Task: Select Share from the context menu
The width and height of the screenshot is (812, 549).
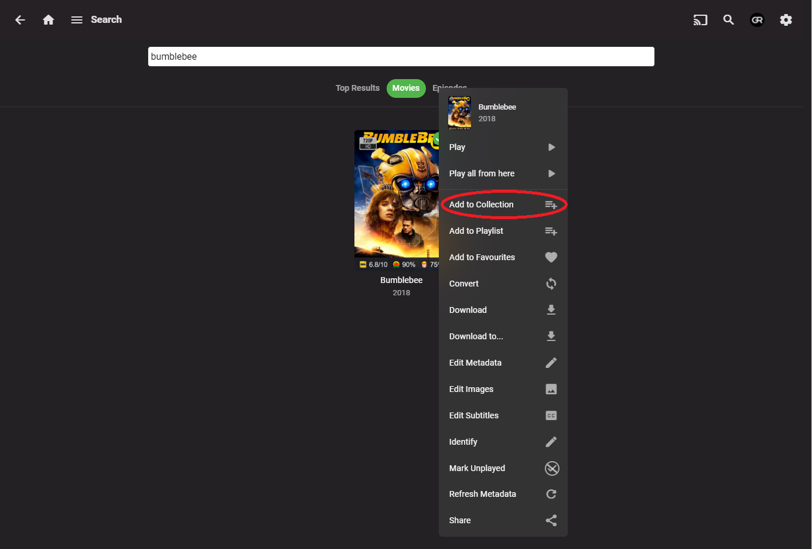Action: pyautogui.click(x=503, y=520)
